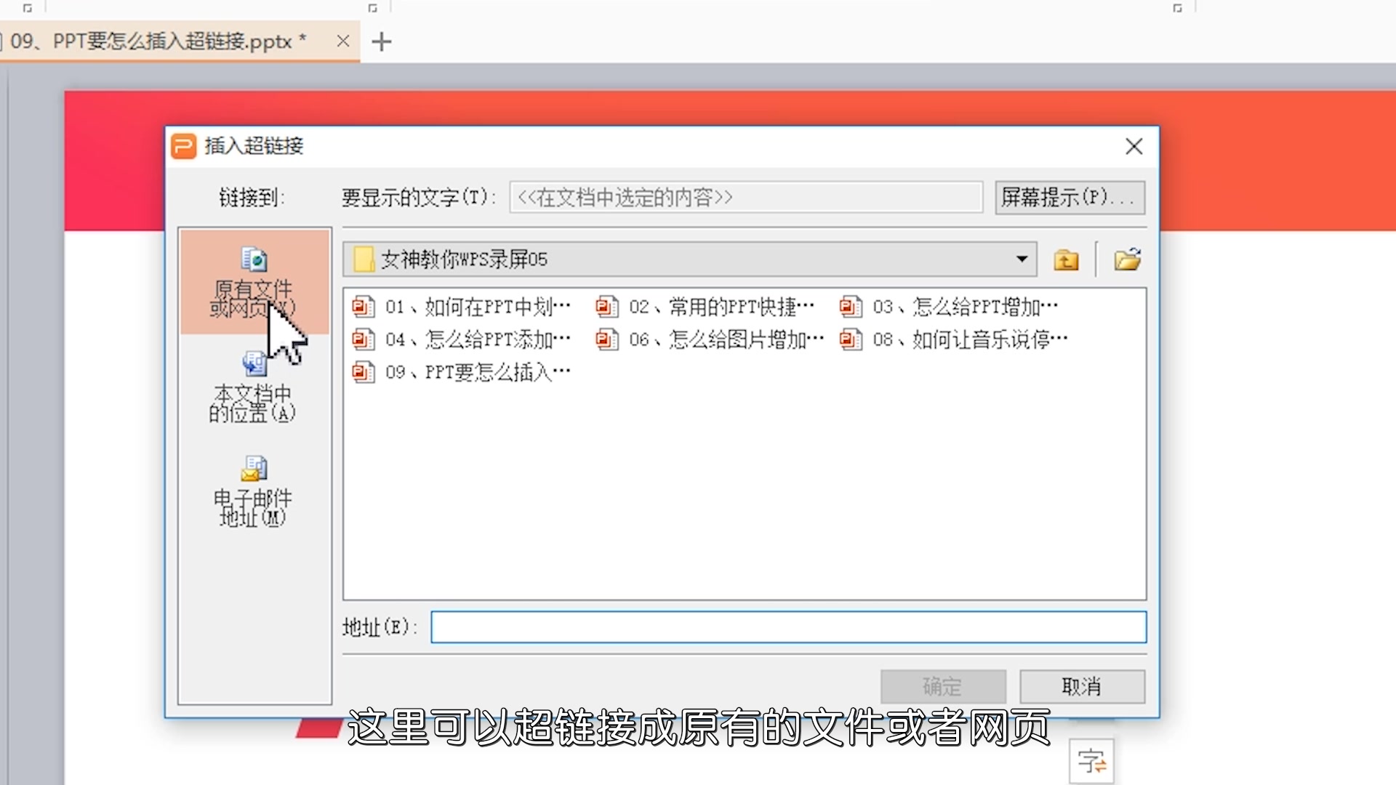
Task: Click inside the "地址(E)" address field
Action: pyautogui.click(x=789, y=627)
